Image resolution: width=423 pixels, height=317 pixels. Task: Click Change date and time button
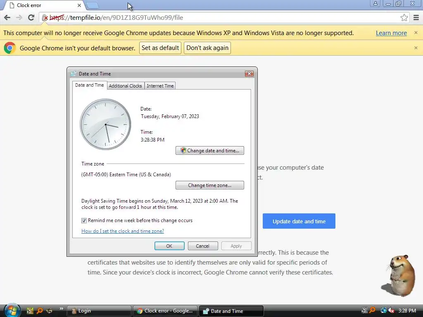pyautogui.click(x=209, y=150)
